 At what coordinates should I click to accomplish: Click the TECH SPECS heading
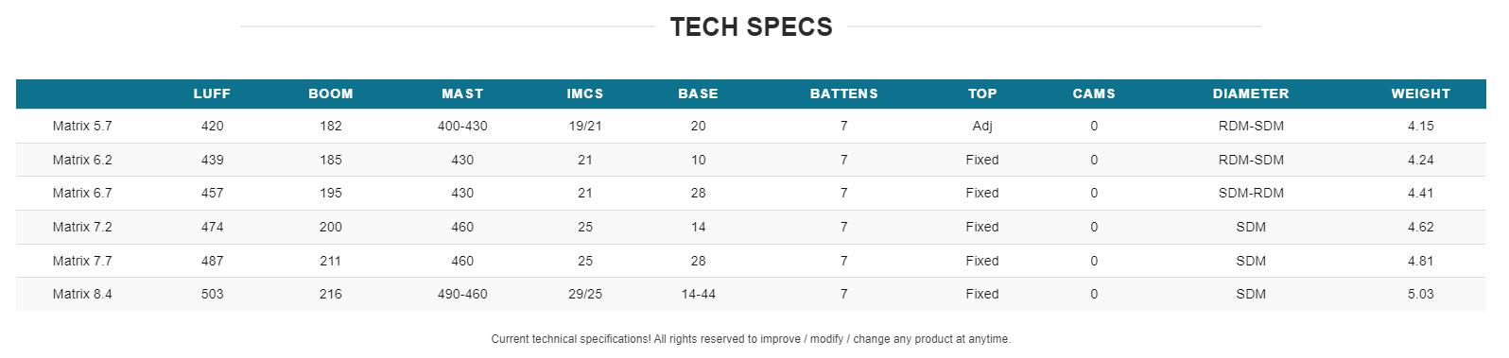point(752,26)
